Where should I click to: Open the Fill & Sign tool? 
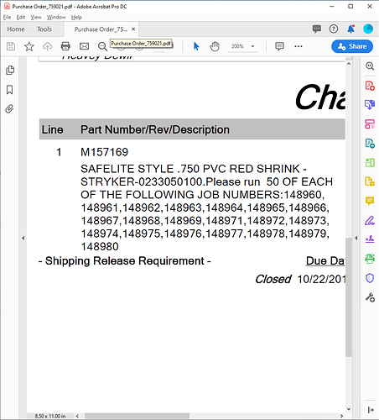coord(370,220)
